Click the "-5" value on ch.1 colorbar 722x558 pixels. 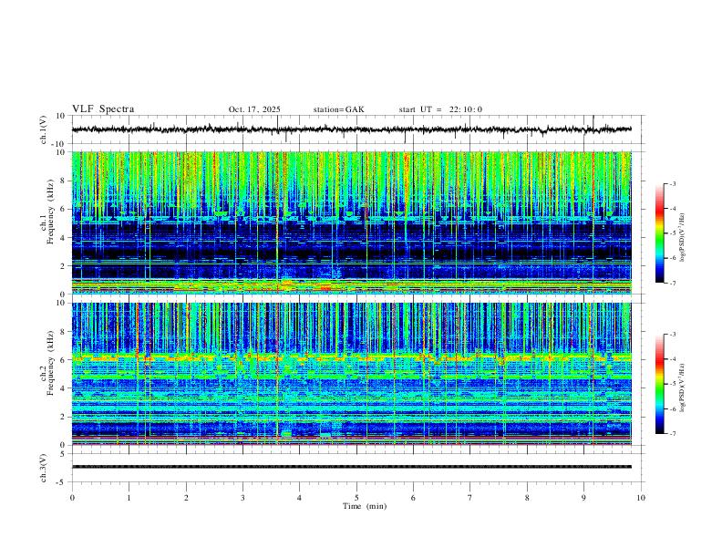point(673,233)
